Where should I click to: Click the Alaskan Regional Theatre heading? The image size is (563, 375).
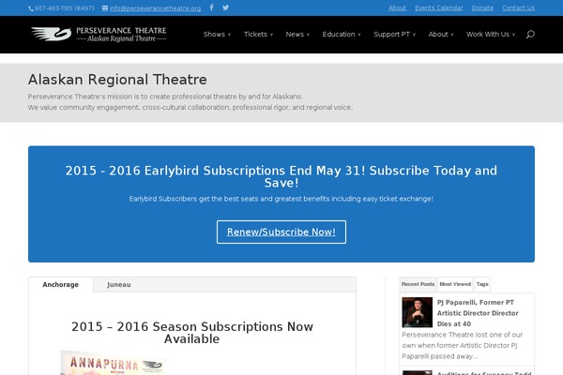(x=117, y=80)
